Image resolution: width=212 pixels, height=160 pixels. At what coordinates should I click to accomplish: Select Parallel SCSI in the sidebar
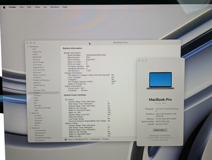click(x=39, y=90)
